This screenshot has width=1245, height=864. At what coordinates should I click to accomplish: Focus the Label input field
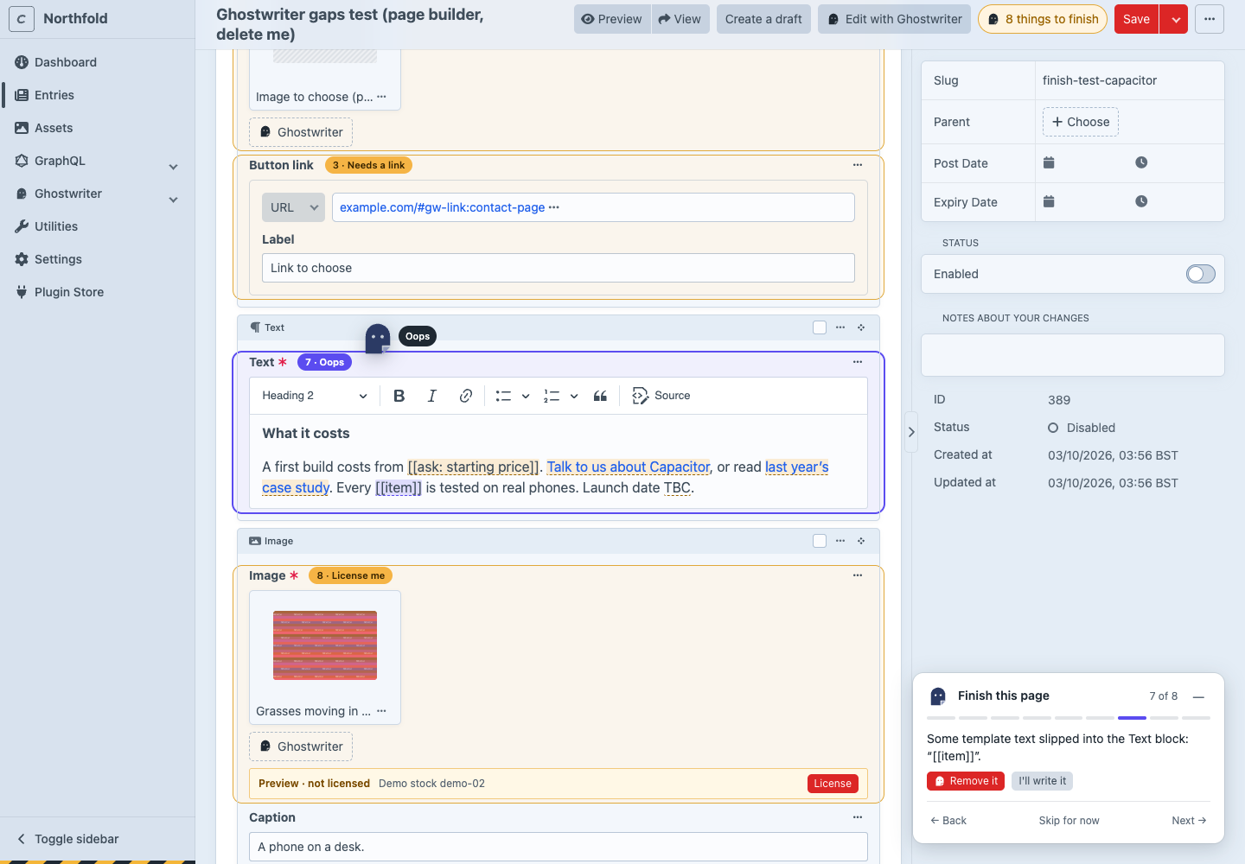(x=559, y=268)
